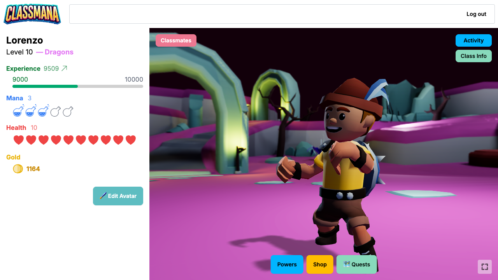The image size is (498, 280).
Task: Click the third filled mana potion
Action: click(x=43, y=112)
